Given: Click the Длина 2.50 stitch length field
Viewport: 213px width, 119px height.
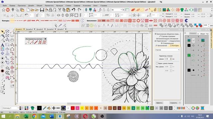Looking at the screenshot, I should (x=167, y=59).
